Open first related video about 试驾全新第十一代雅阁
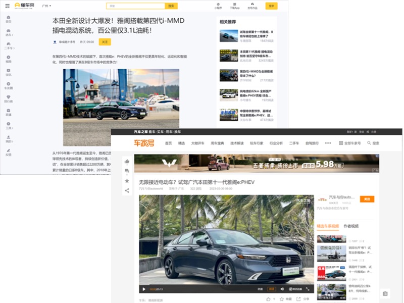This screenshot has height=303, width=404. tap(246, 36)
